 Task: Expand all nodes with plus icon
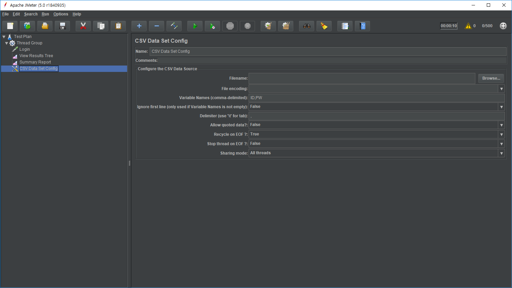pos(139,26)
